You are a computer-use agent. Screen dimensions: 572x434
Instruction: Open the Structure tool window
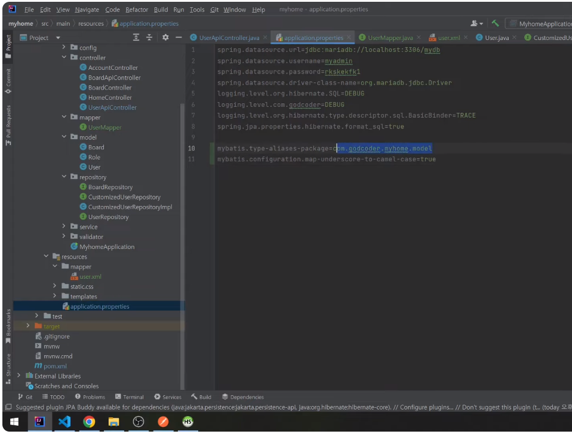8,369
